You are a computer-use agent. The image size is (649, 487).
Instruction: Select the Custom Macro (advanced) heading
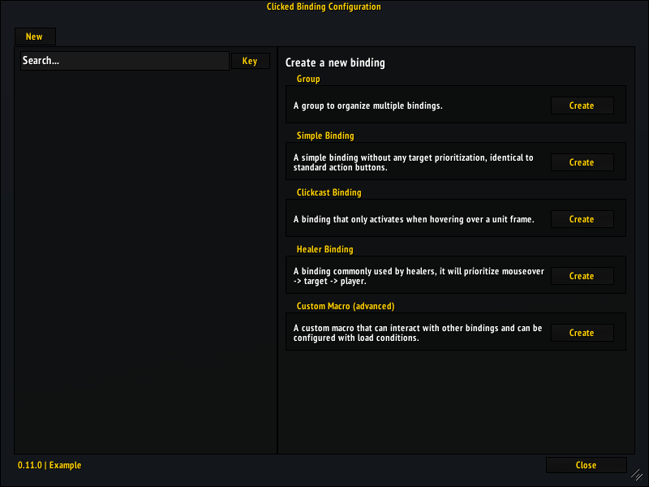click(x=345, y=306)
